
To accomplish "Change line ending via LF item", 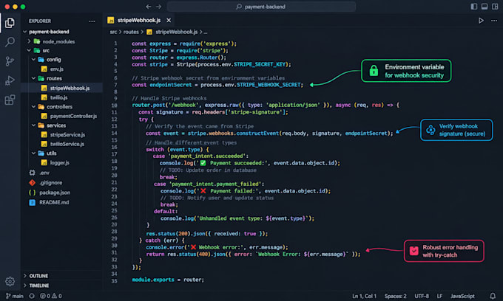I will [439, 296].
